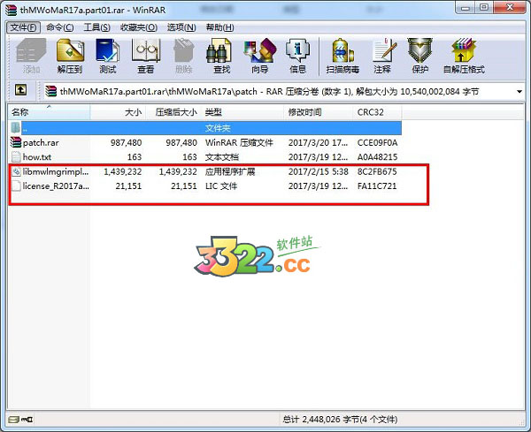
Task: Close the WinRAR window
Action: (x=510, y=7)
